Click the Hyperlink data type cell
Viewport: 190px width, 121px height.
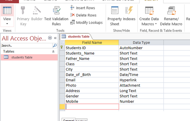141,80
